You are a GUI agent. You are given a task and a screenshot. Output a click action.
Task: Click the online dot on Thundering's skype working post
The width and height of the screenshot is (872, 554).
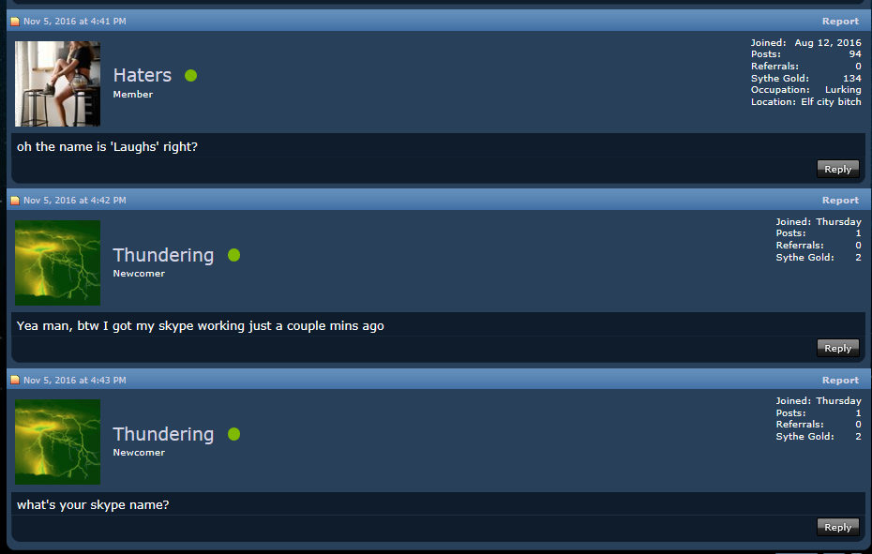[234, 255]
